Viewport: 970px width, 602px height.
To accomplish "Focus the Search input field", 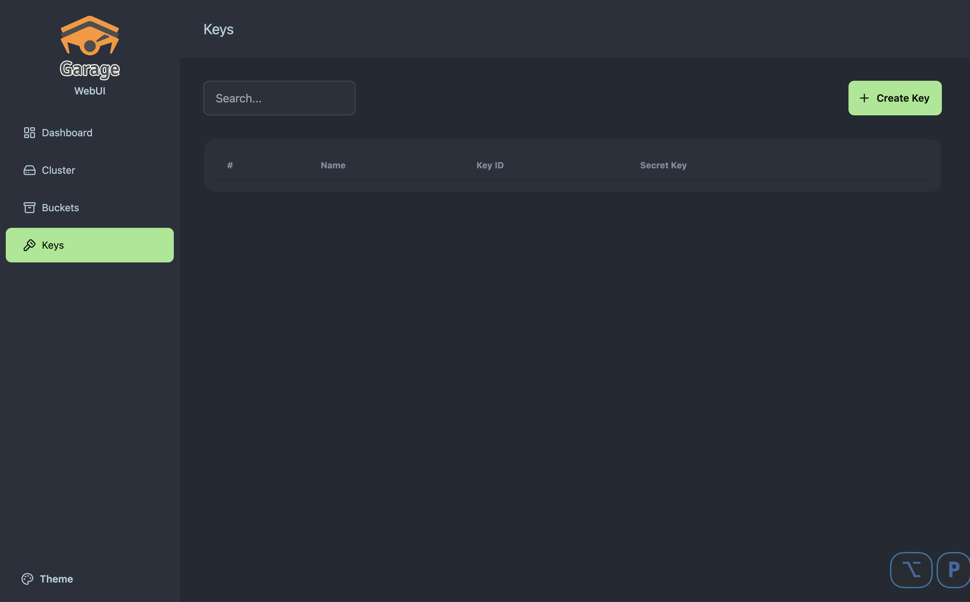I will pyautogui.click(x=279, y=98).
